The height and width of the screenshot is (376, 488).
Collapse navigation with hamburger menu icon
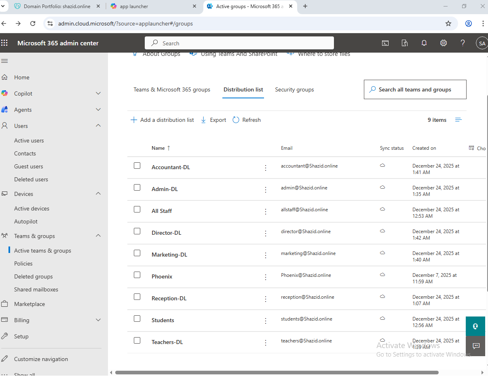(4, 61)
